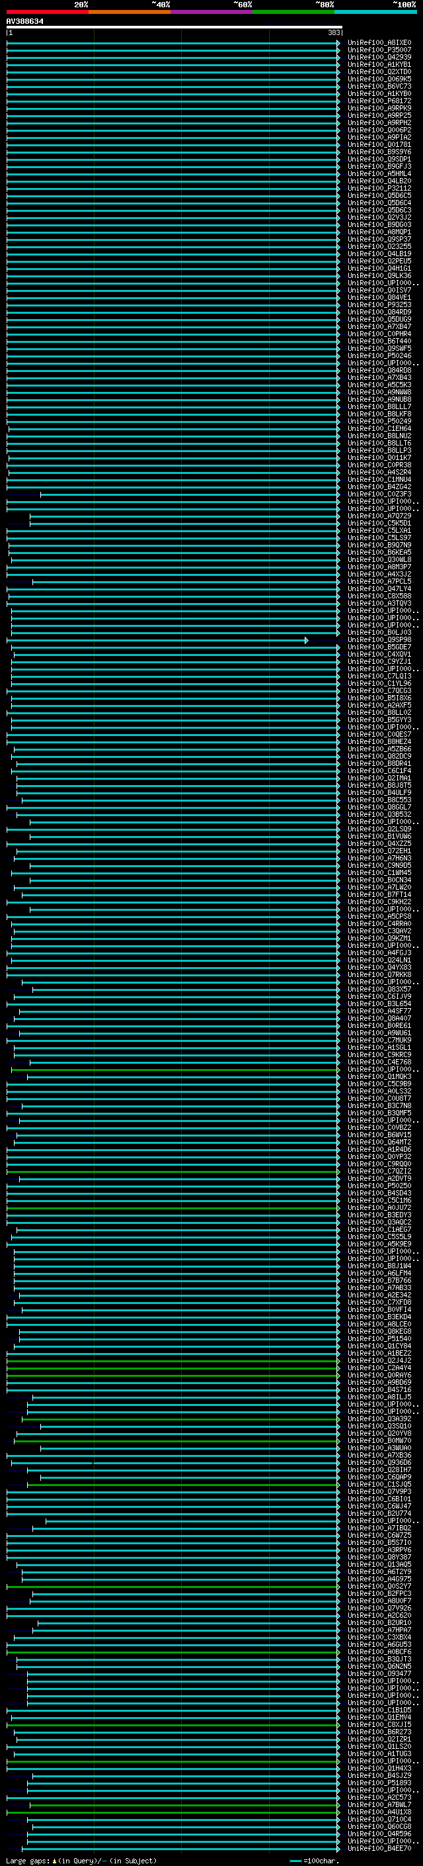Select hit label UniRef100_Q01781
The width and height of the screenshot is (423, 1866).
tap(379, 145)
